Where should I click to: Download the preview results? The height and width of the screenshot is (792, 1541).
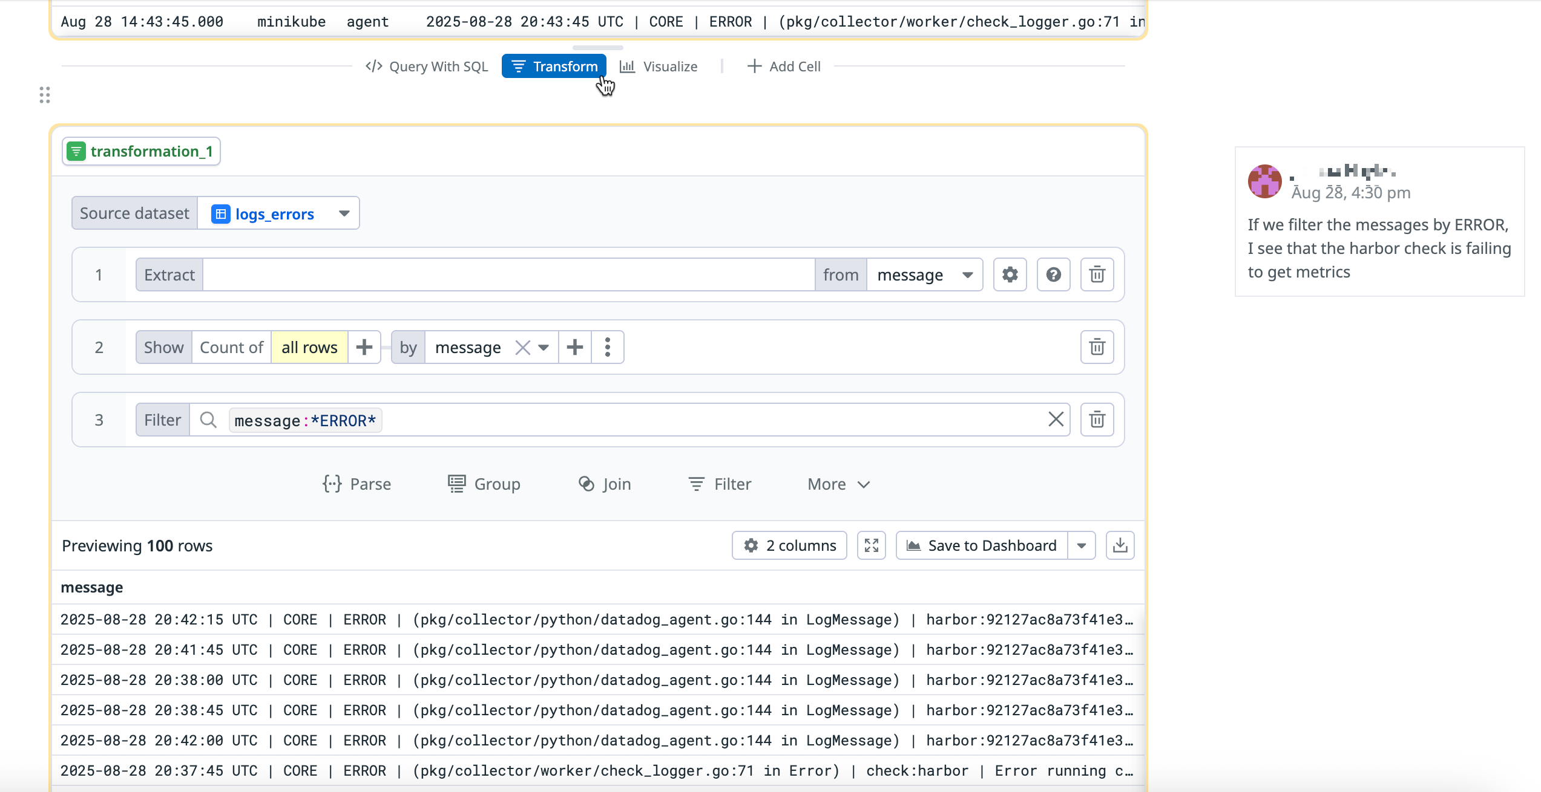(x=1120, y=545)
